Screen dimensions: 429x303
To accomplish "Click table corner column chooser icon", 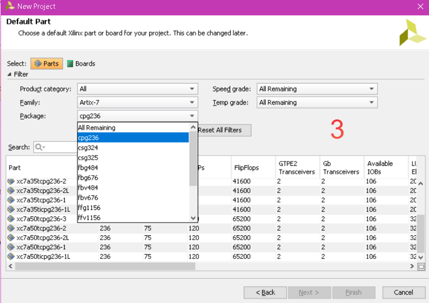I will point(421,267).
